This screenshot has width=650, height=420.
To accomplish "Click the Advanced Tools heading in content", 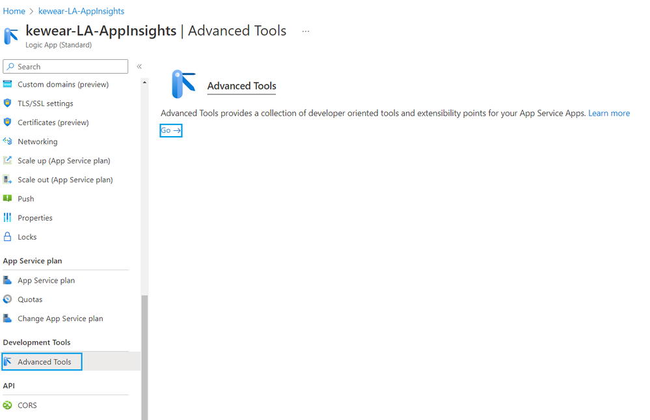I will click(x=241, y=86).
